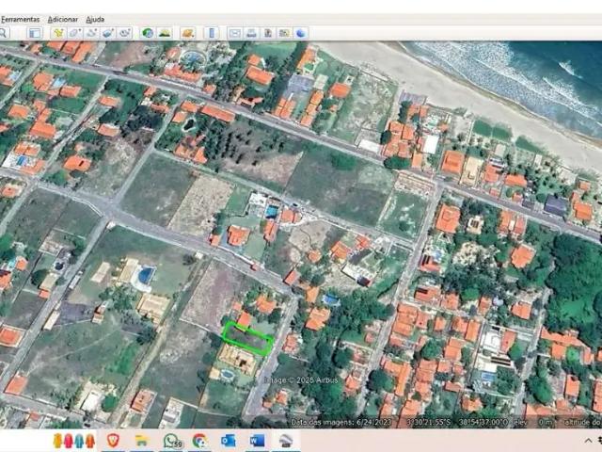Open the Ferramentas menu
This screenshot has width=602, height=452.
click(x=21, y=19)
